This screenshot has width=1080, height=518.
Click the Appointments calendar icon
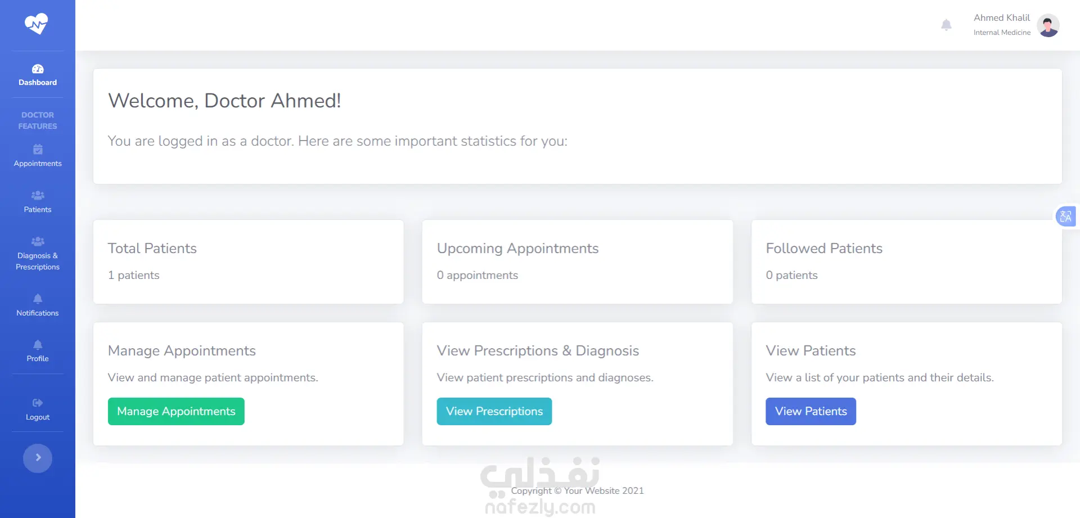(38, 150)
